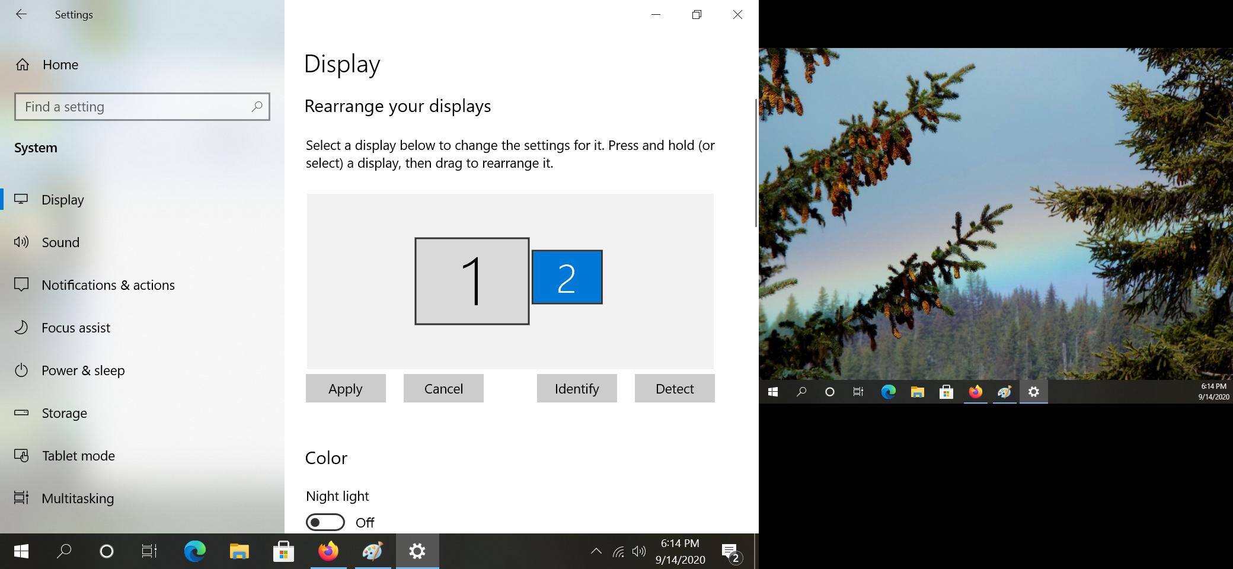The image size is (1233, 569).
Task: Click the volume icon in system tray
Action: (x=638, y=551)
